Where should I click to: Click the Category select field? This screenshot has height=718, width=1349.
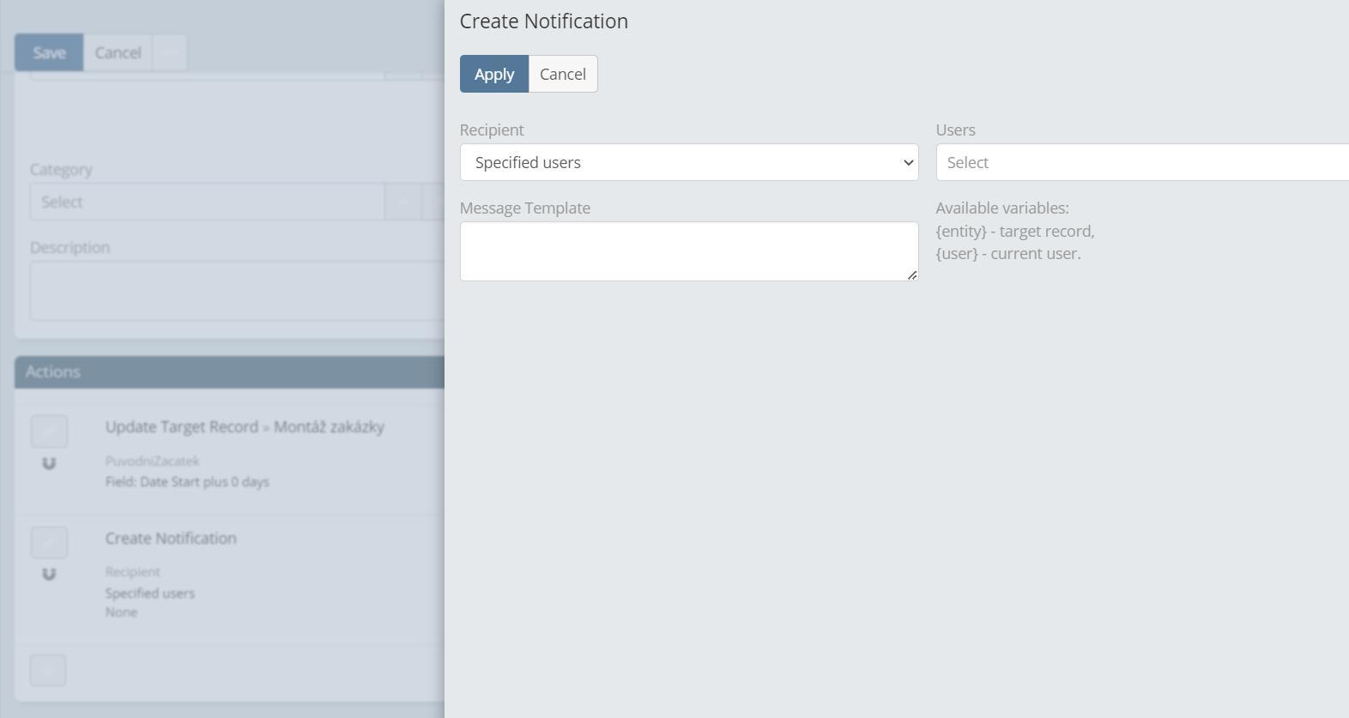coord(206,202)
